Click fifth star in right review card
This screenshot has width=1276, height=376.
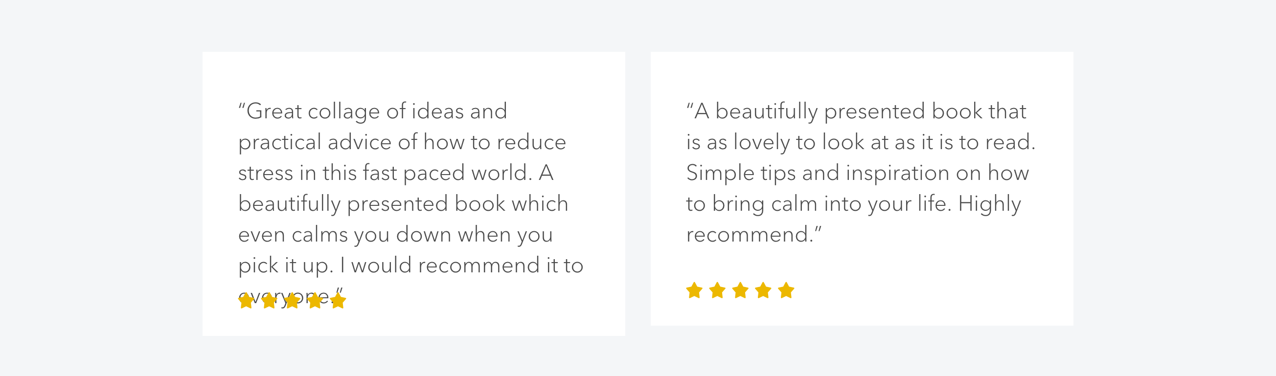pyautogui.click(x=786, y=290)
